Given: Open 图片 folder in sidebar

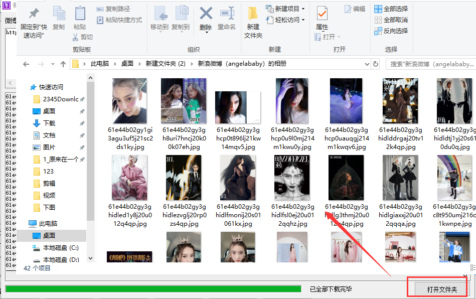Looking at the screenshot, I should pyautogui.click(x=44, y=147).
